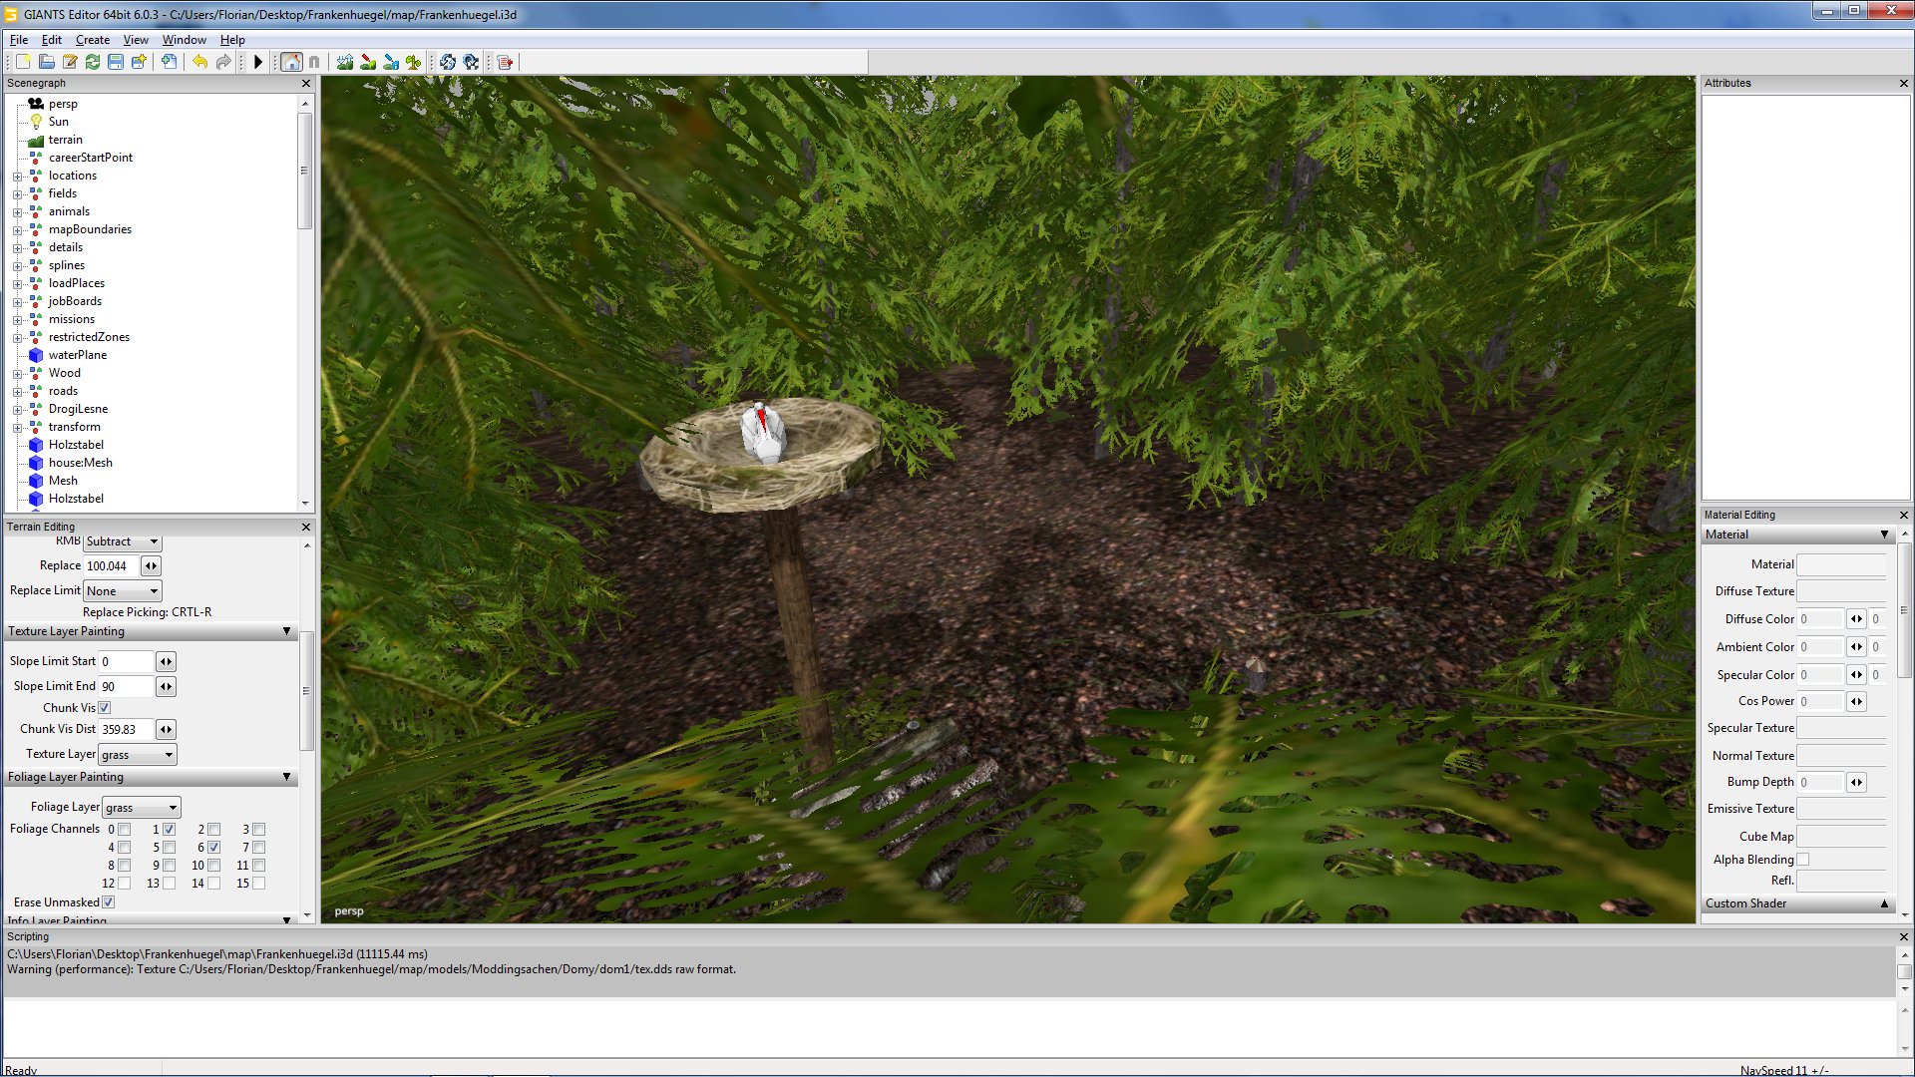The width and height of the screenshot is (1915, 1077).
Task: Click the Undo arrow icon
Action: pyautogui.click(x=199, y=62)
